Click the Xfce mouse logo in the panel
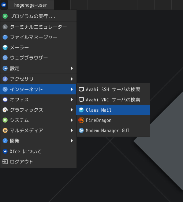The image size is (183, 202). click(4, 5)
